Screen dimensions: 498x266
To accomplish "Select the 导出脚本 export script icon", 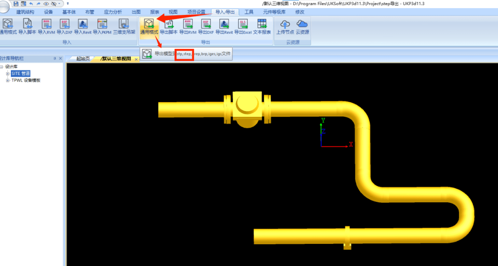I will coord(169,27).
